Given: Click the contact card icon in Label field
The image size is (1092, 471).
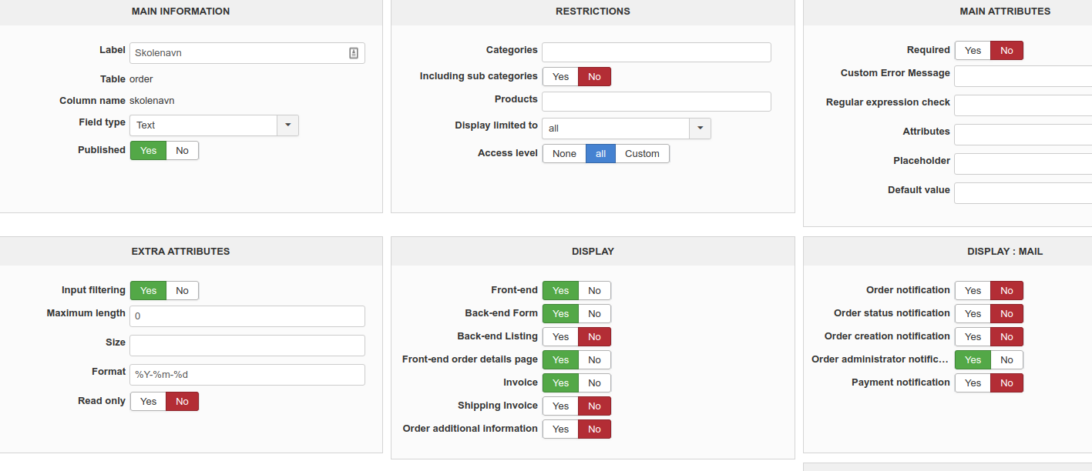Looking at the screenshot, I should tap(354, 53).
